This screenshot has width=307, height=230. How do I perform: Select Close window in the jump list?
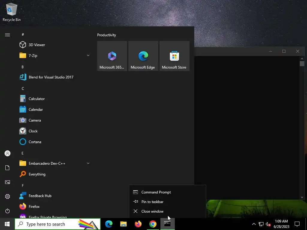pos(168,211)
